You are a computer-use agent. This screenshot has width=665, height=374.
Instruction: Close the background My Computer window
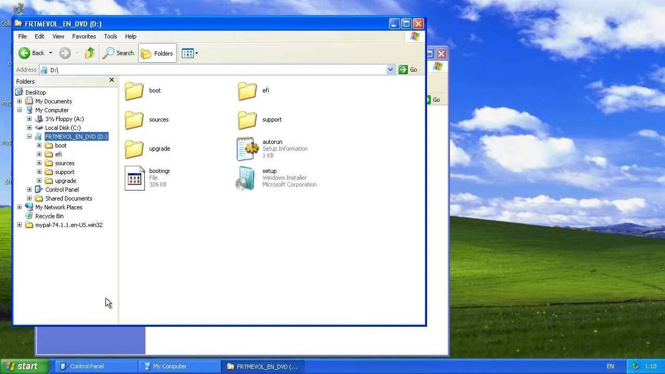click(x=441, y=54)
